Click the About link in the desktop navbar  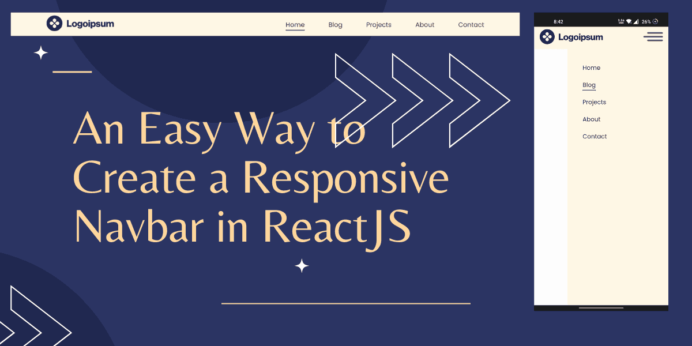pos(425,25)
